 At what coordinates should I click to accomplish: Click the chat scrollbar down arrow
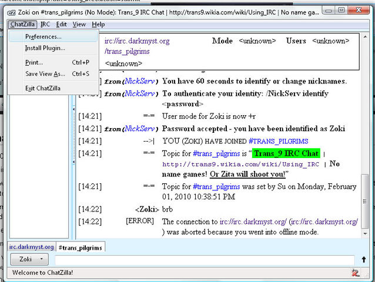[365, 233]
